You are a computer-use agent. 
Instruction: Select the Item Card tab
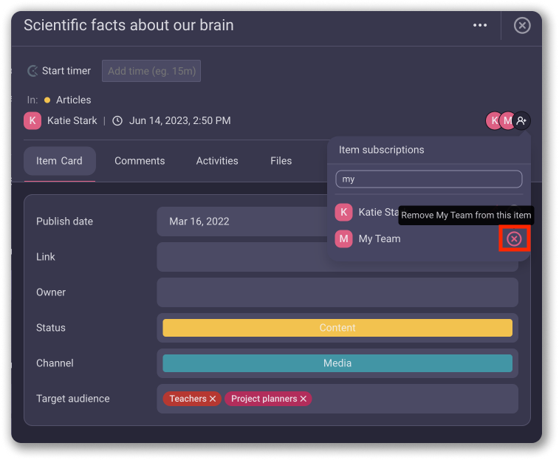[x=60, y=161]
